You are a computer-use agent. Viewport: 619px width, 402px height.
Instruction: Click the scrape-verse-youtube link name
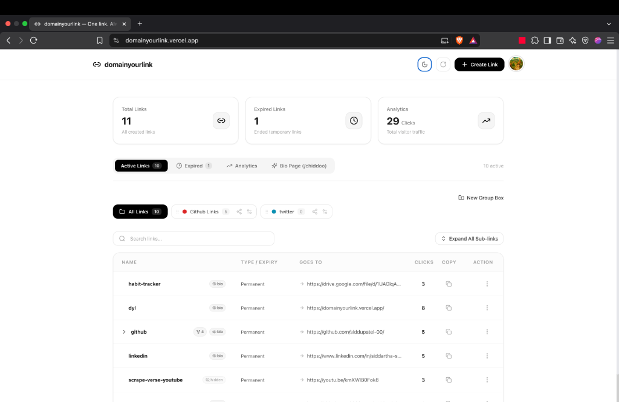(x=155, y=380)
